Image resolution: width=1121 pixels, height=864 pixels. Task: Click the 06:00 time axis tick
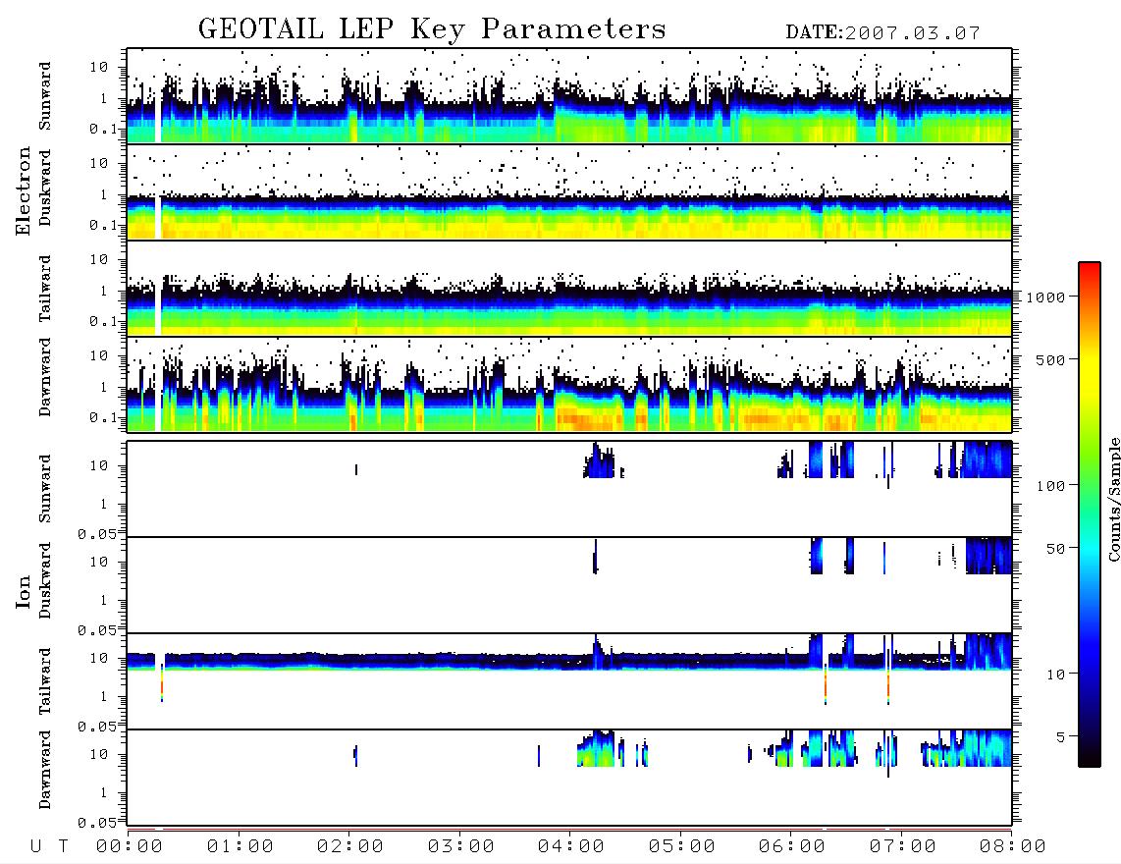791,847
